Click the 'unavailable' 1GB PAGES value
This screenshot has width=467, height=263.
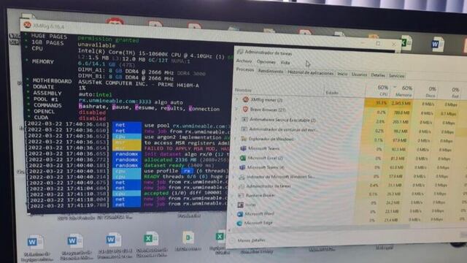coord(96,45)
